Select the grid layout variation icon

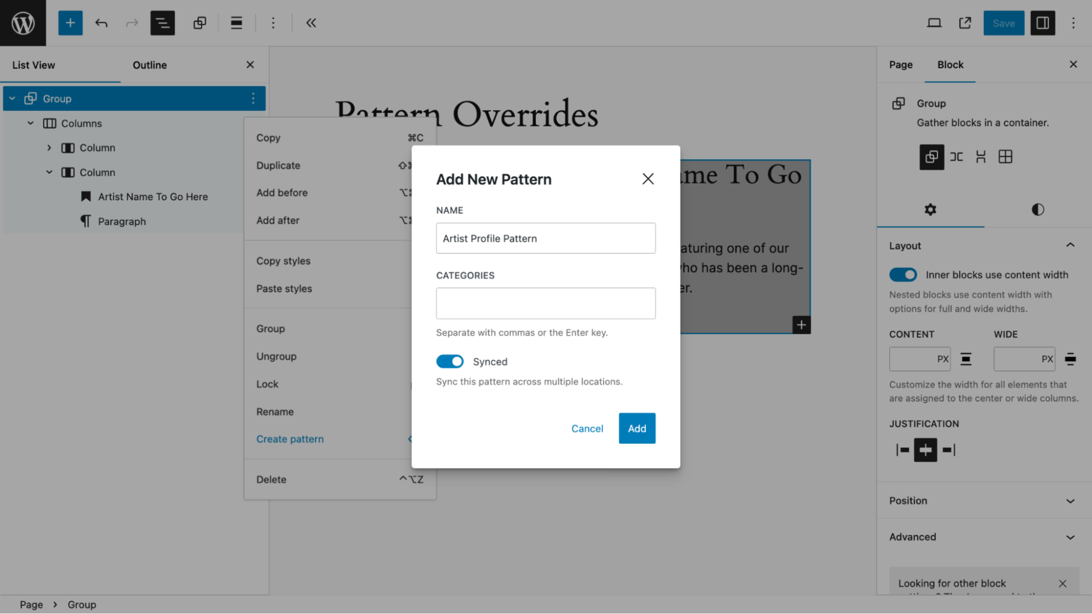(x=1005, y=157)
